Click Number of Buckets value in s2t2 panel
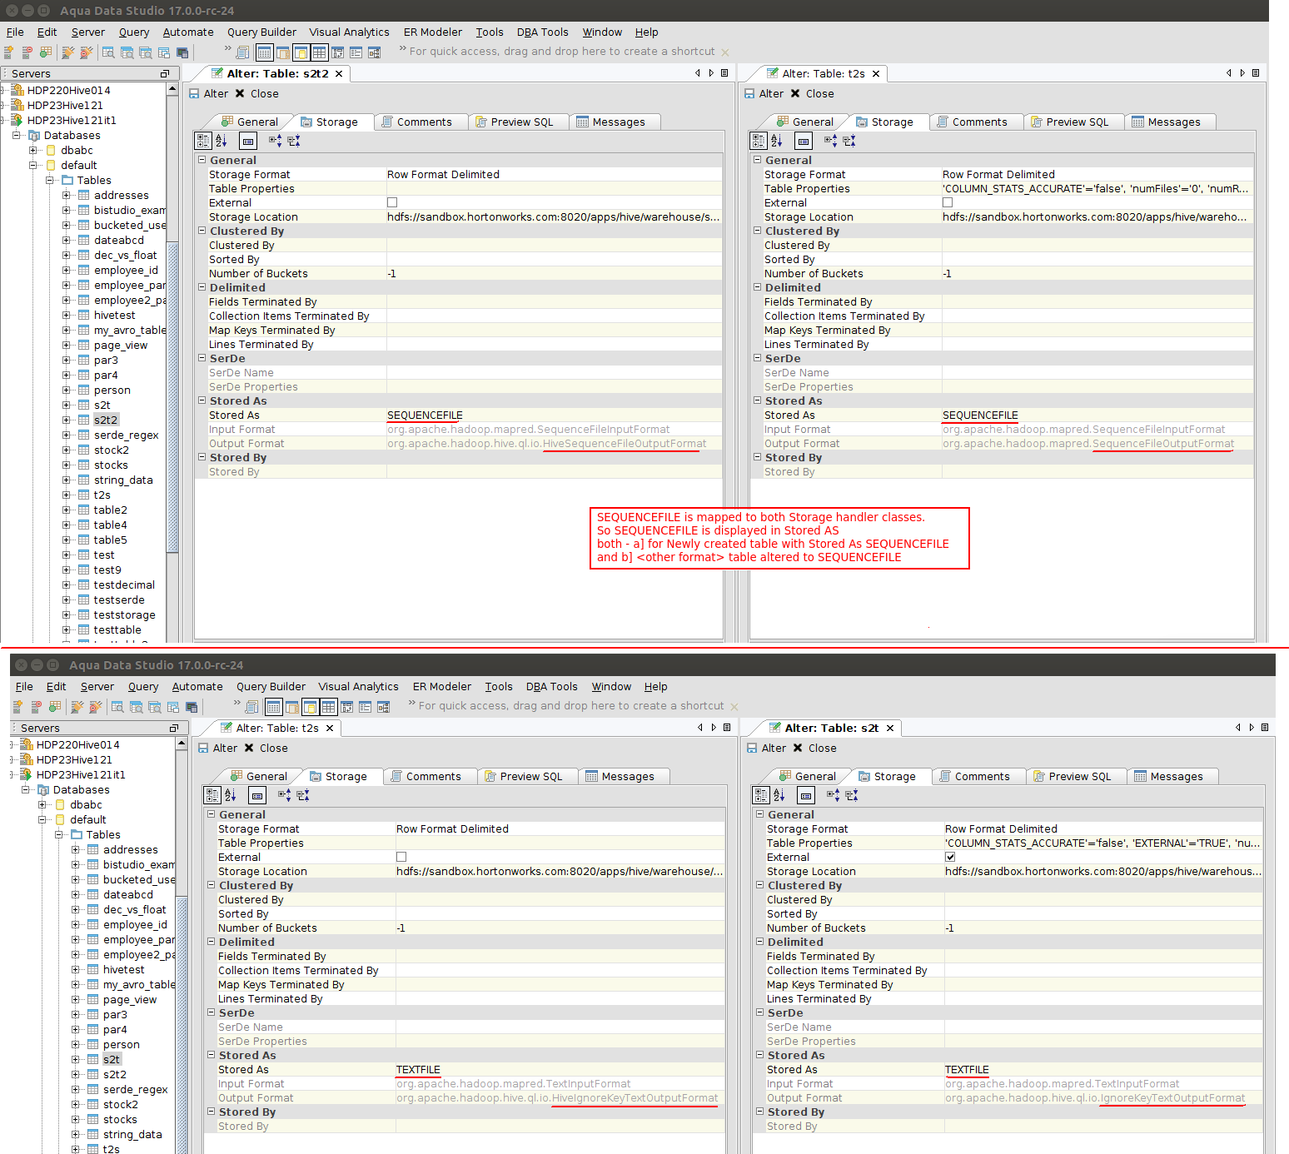Viewport: 1289px width, 1154px height. coord(554,273)
